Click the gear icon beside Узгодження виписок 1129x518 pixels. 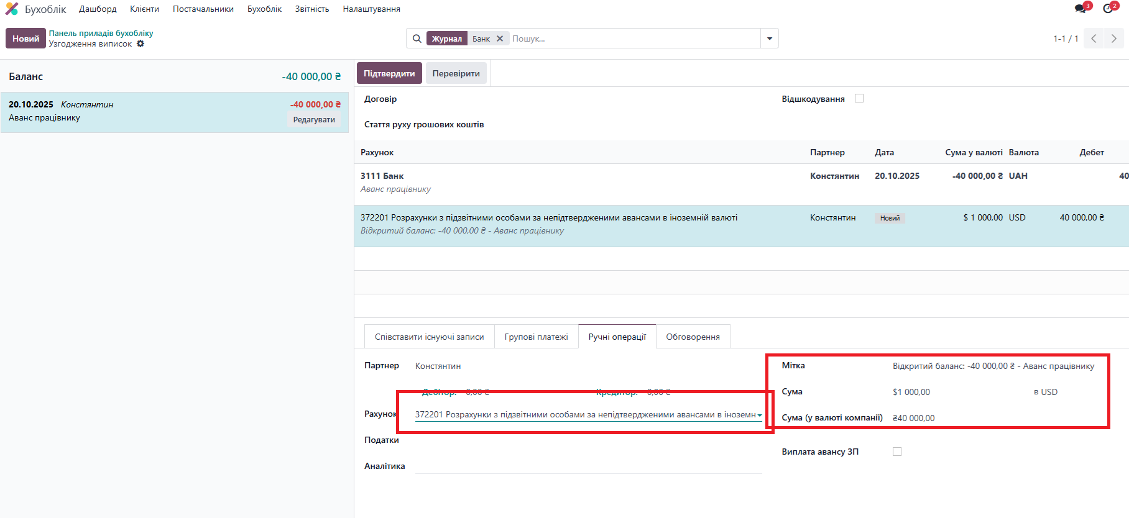point(141,44)
